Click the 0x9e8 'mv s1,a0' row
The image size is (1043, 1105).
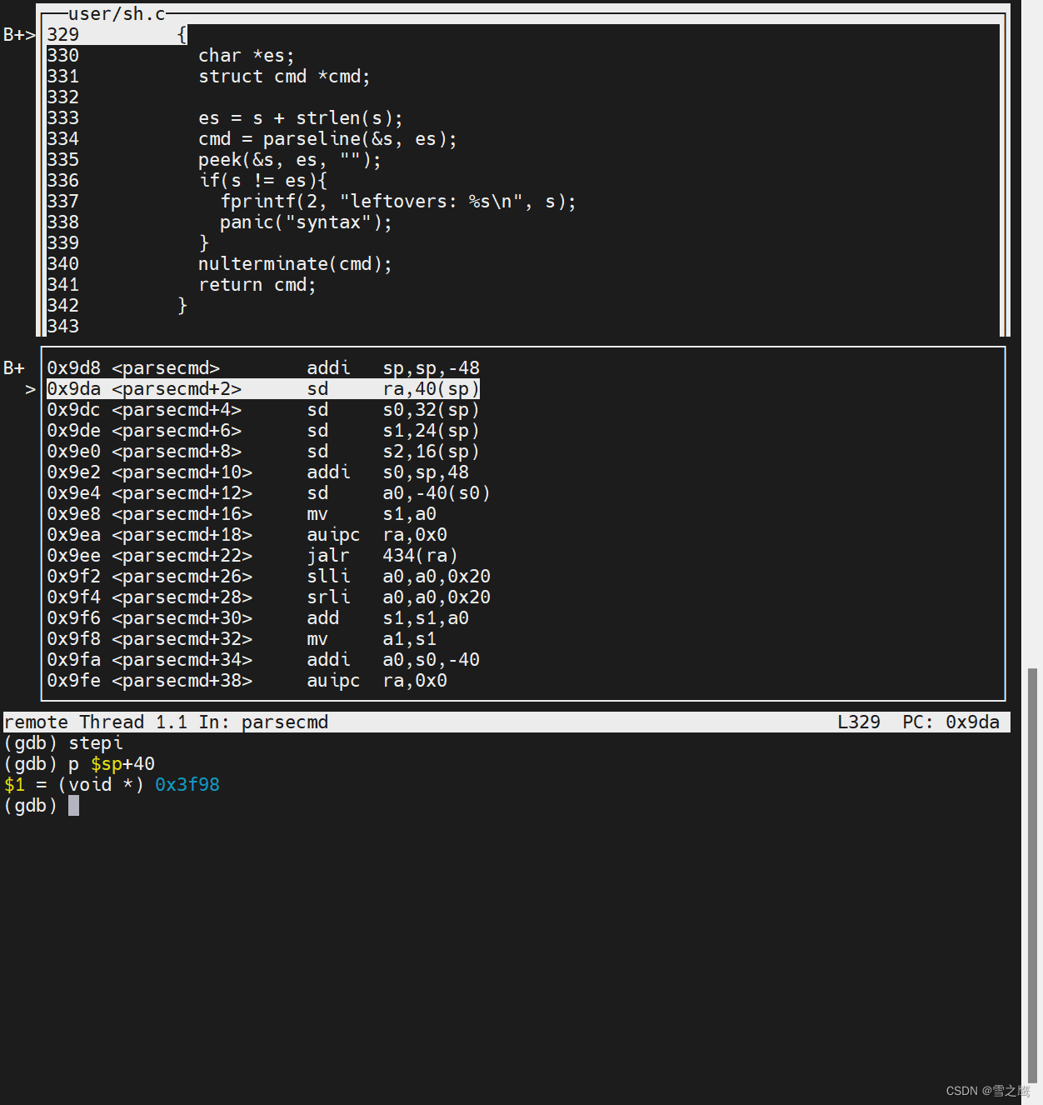(242, 514)
